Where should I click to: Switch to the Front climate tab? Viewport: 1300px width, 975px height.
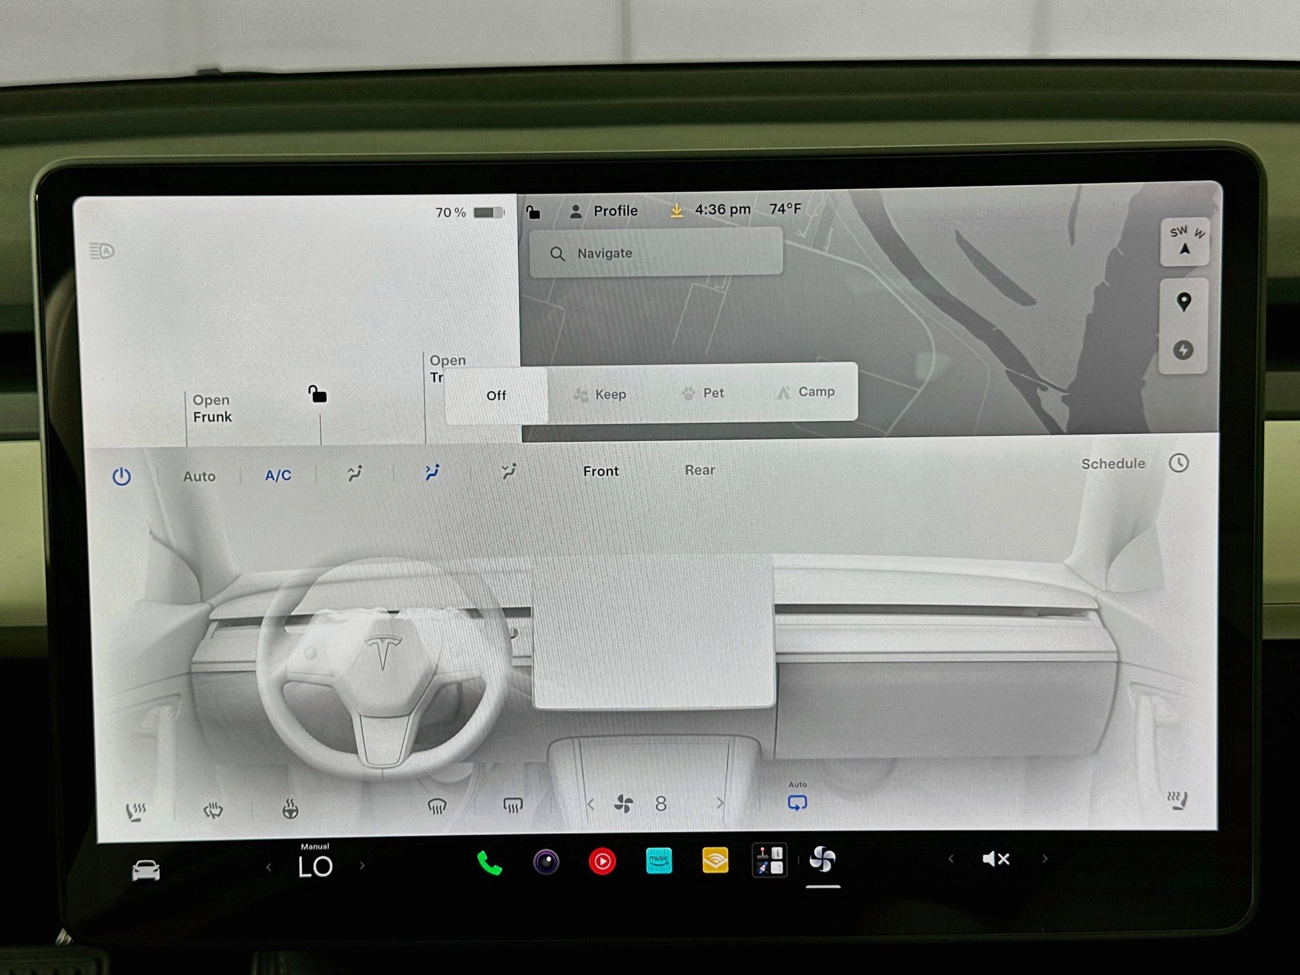pos(601,471)
